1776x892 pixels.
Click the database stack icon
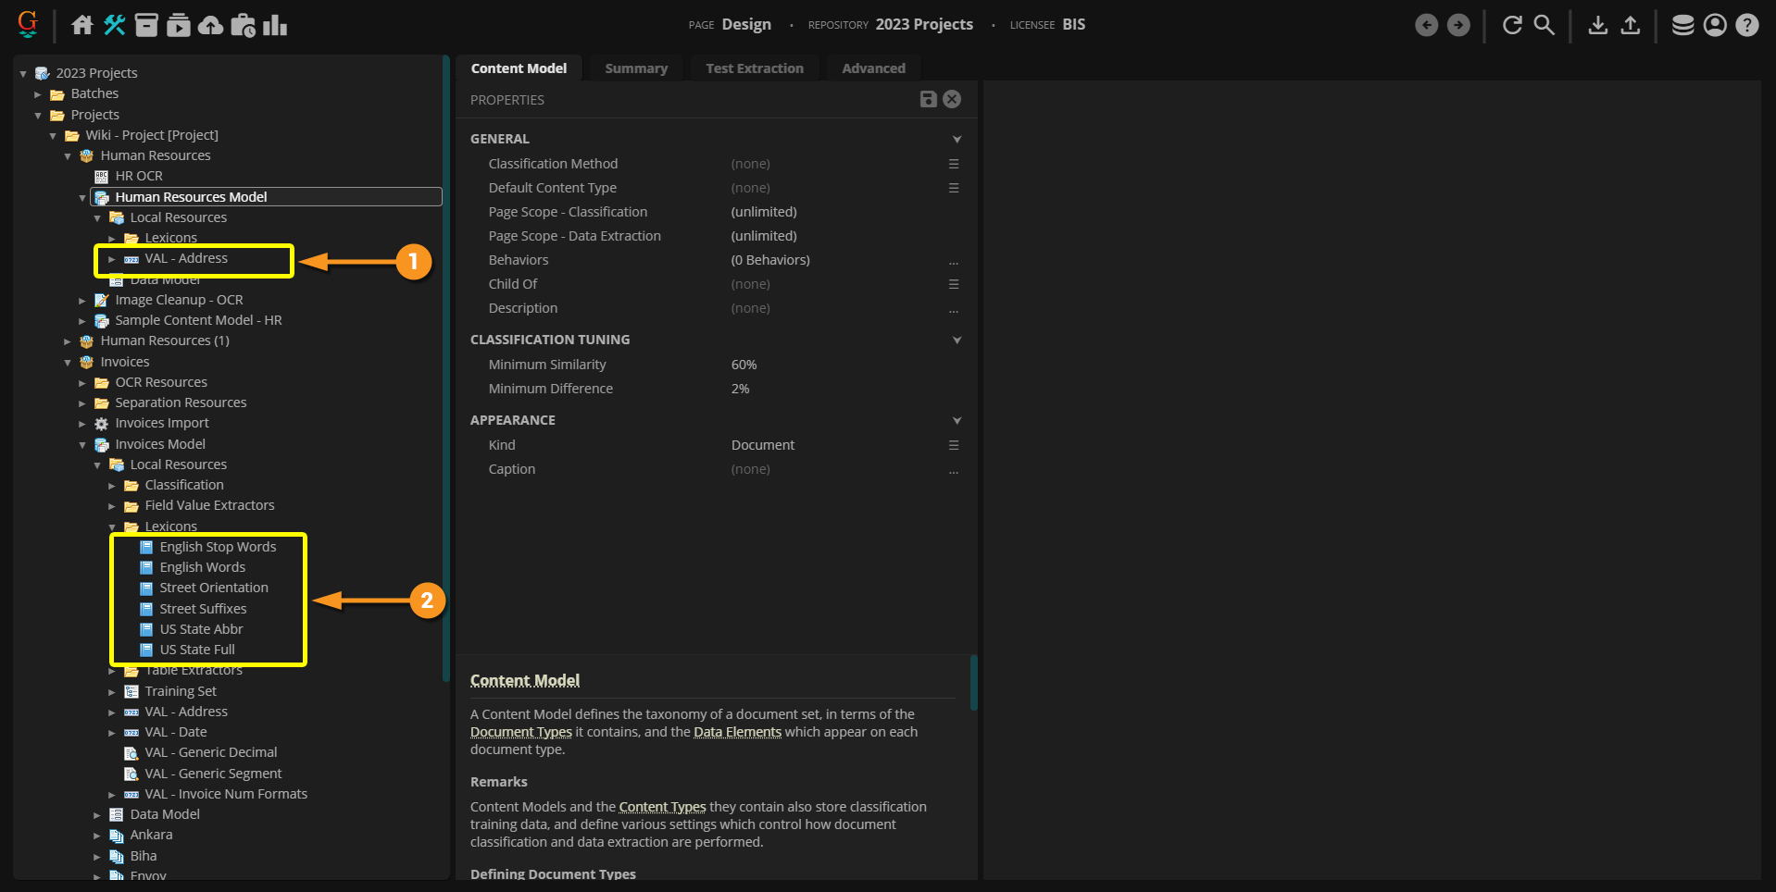coord(1682,25)
